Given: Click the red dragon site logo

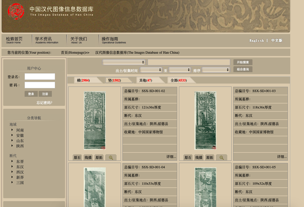Looking at the screenshot, I should tap(16, 12).
